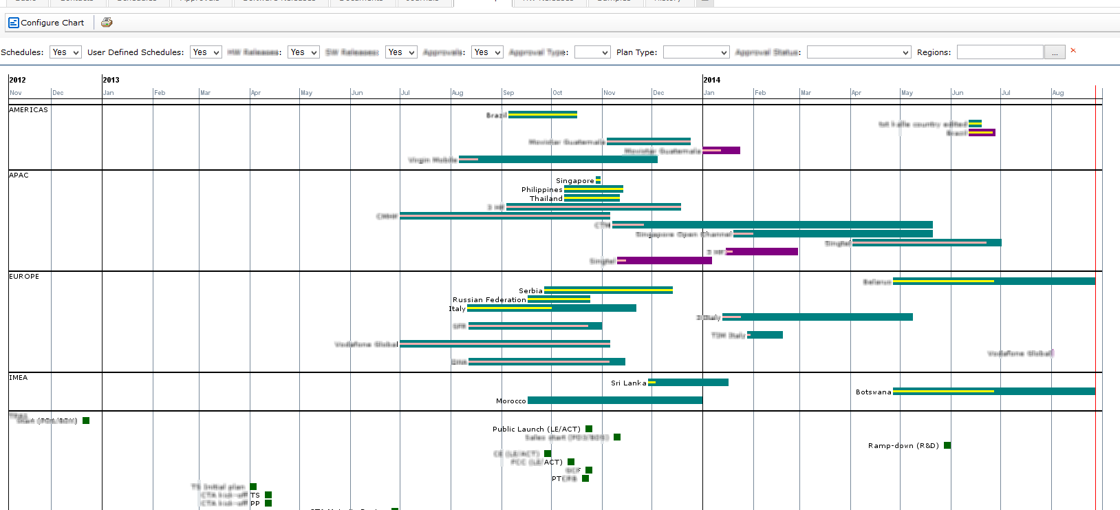Open the User Defined Schedules dropdown
This screenshot has width=1120, height=510.
tap(206, 52)
